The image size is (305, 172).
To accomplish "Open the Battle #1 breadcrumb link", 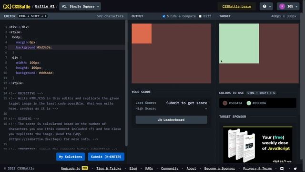I will click(x=44, y=6).
